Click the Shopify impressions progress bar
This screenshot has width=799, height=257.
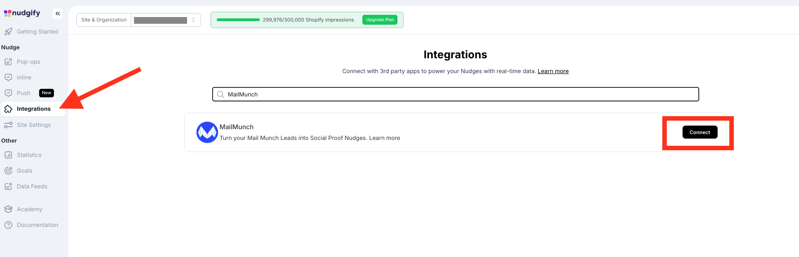pos(238,20)
